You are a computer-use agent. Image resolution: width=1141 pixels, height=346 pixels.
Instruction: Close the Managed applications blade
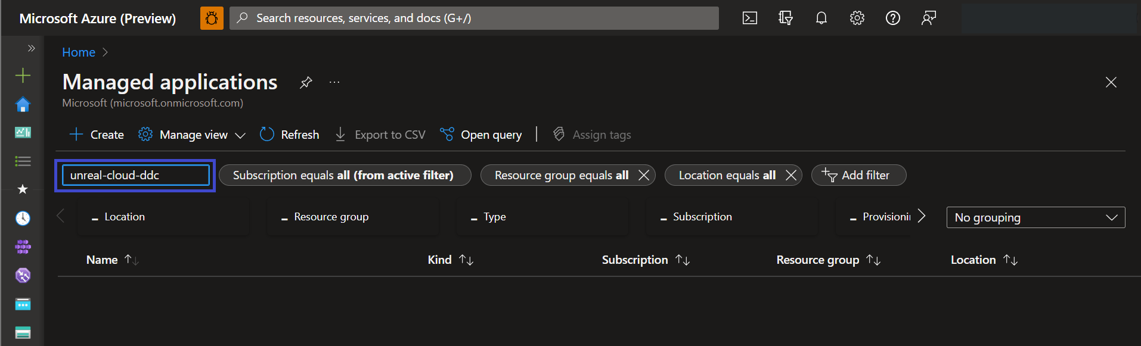coord(1111,82)
